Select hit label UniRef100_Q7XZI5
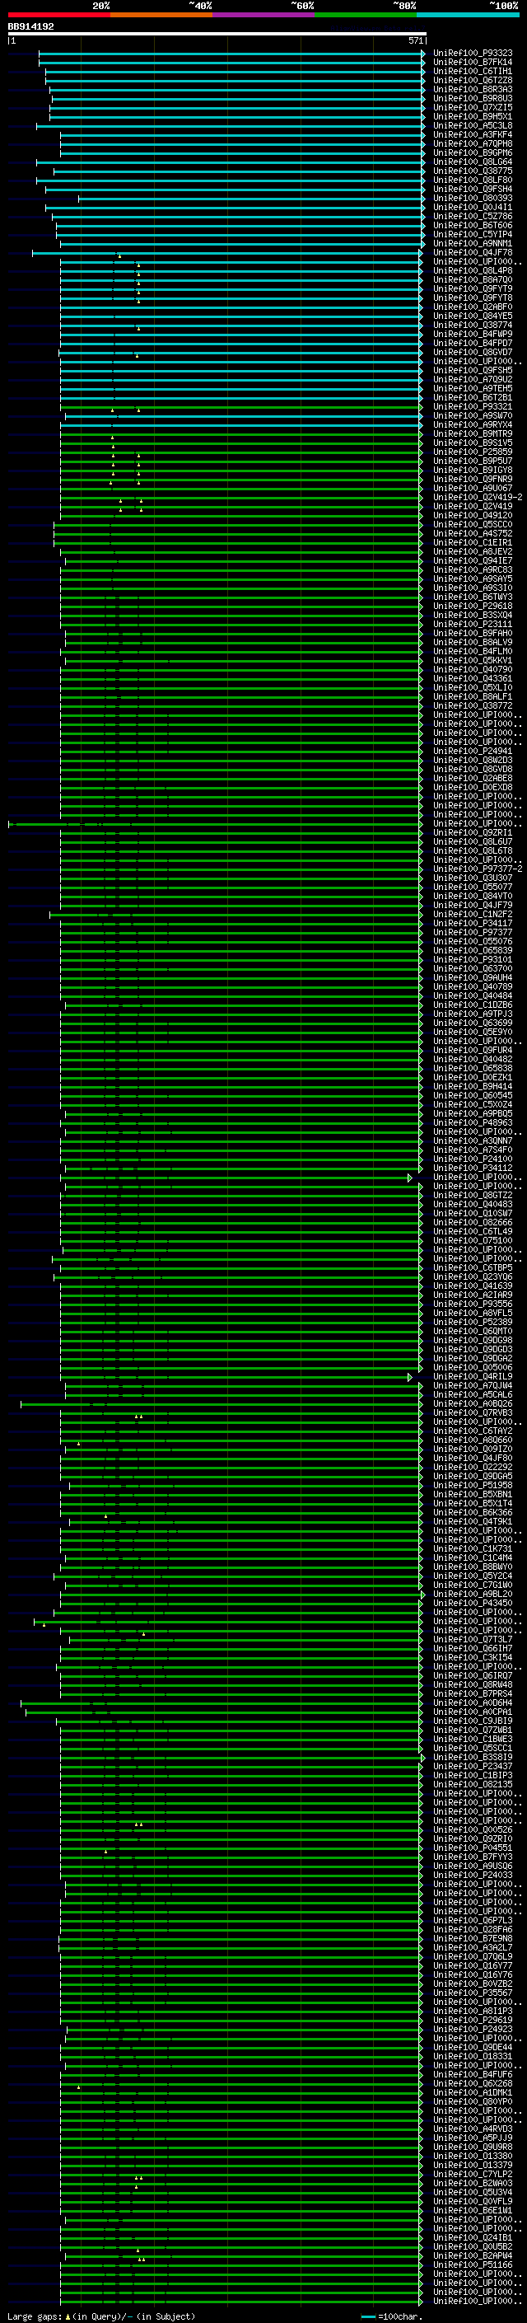Viewport: 527px width, 2323px height. pyautogui.click(x=473, y=107)
